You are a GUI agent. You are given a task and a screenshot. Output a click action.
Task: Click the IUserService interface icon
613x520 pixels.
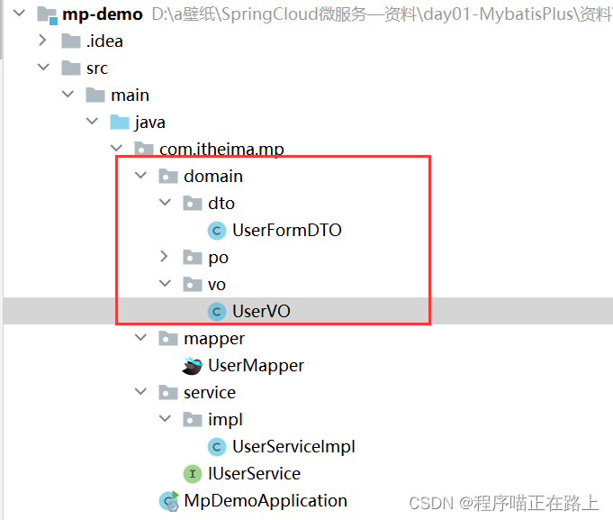[193, 473]
